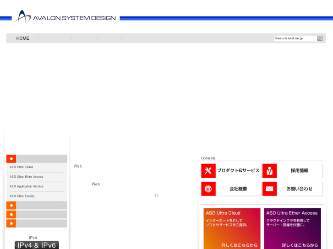Open プロダクト&サービス page
Image resolution: width=333 pixels, height=249 pixels.
click(x=238, y=171)
